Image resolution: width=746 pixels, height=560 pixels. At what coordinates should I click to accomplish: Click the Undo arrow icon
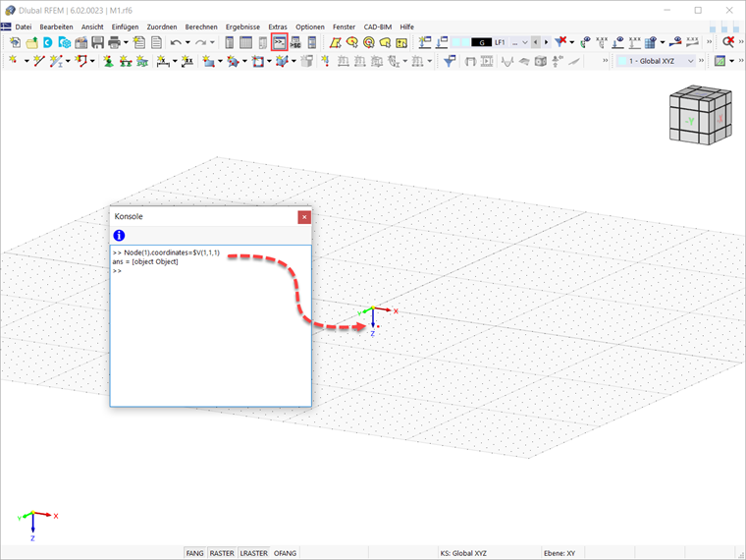(176, 42)
